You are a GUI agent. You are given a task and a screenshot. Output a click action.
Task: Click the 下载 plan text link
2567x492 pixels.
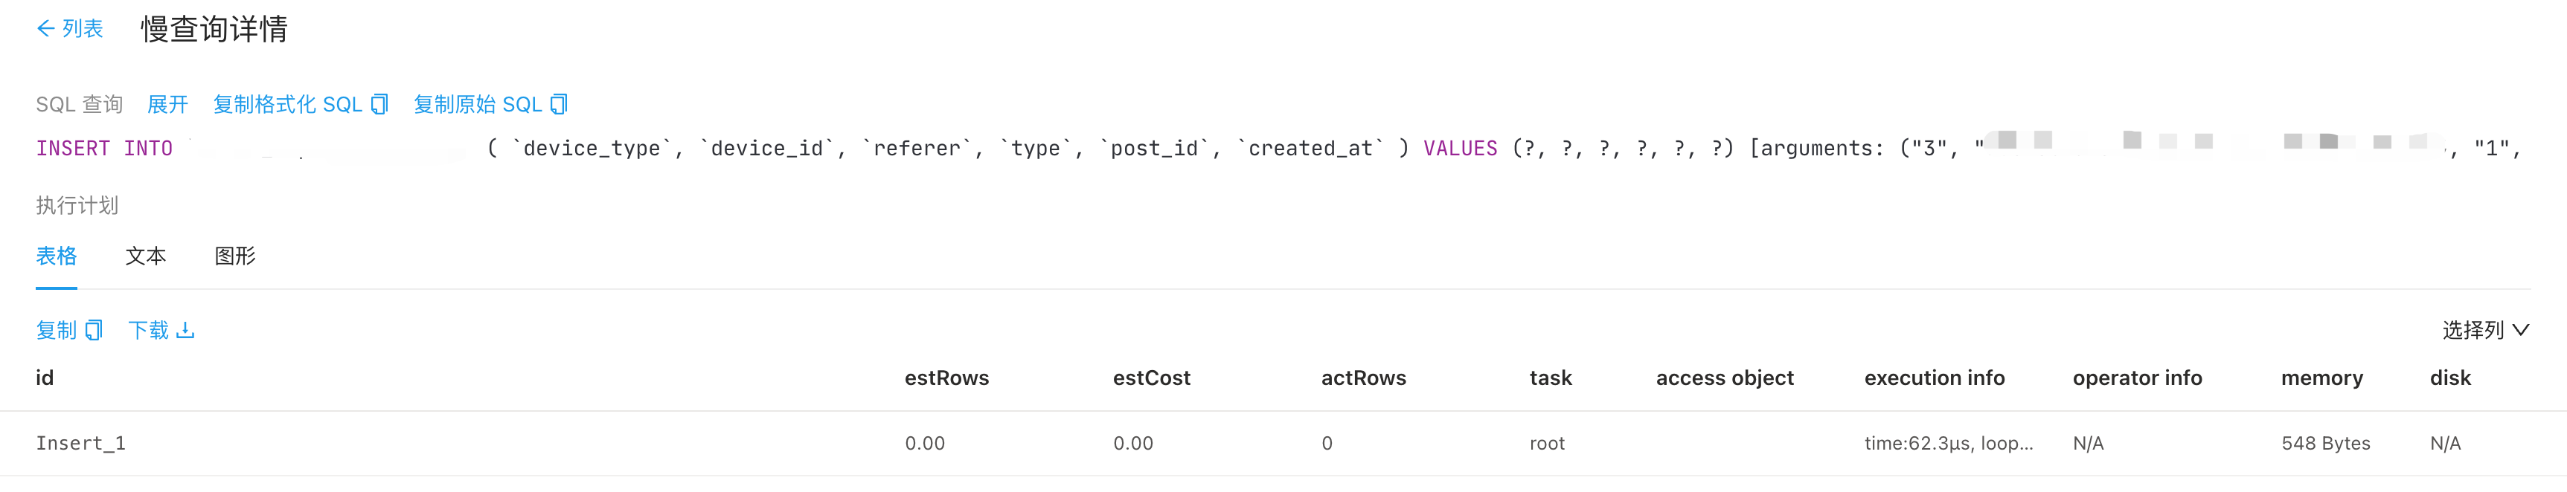click(x=149, y=331)
